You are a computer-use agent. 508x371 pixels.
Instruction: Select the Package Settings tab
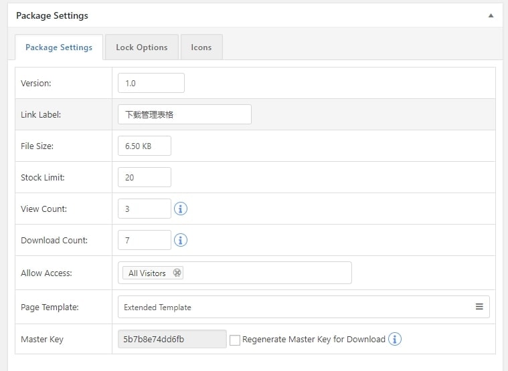[59, 47]
